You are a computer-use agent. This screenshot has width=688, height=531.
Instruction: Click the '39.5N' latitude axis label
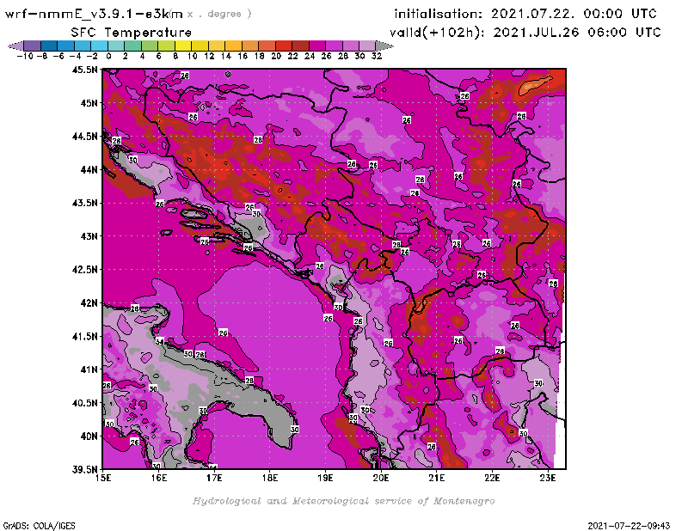84,469
